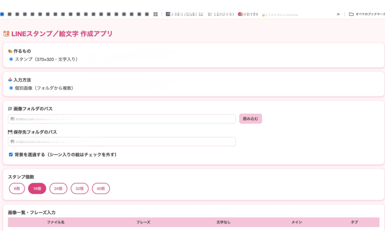Choose 40個 stamp count
Image resolution: width=385 pixels, height=240 pixels.
click(x=101, y=189)
